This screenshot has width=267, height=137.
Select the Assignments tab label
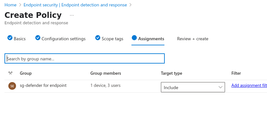[151, 39]
